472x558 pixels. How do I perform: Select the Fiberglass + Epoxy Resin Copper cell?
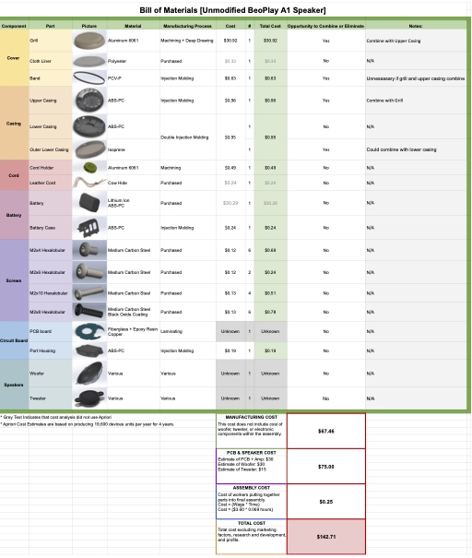click(x=133, y=331)
